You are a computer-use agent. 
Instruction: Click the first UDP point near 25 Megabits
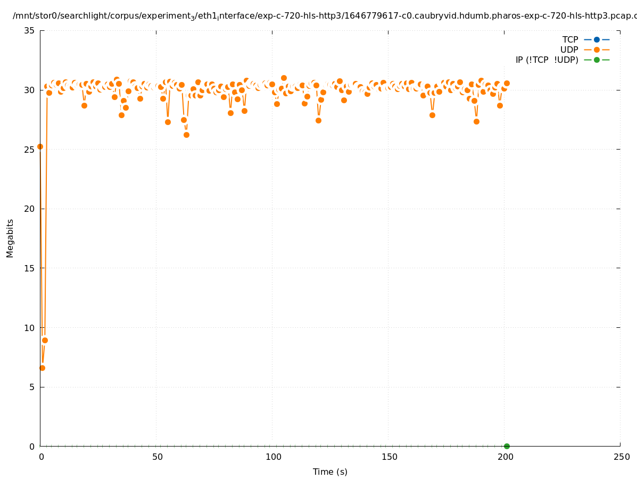tap(40, 146)
